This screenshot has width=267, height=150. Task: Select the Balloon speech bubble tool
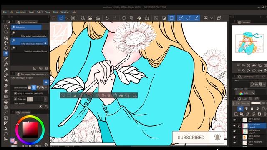[x=5, y=134]
